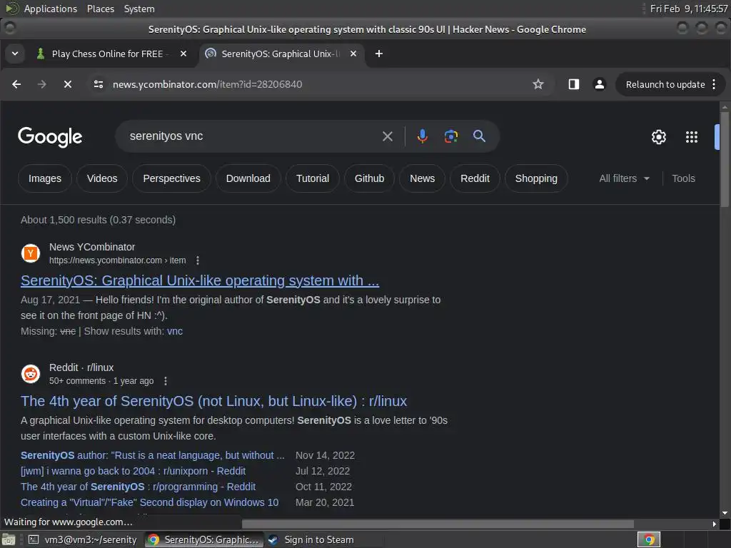
Task: Select the SerenityOS browser tab
Action: point(281,54)
